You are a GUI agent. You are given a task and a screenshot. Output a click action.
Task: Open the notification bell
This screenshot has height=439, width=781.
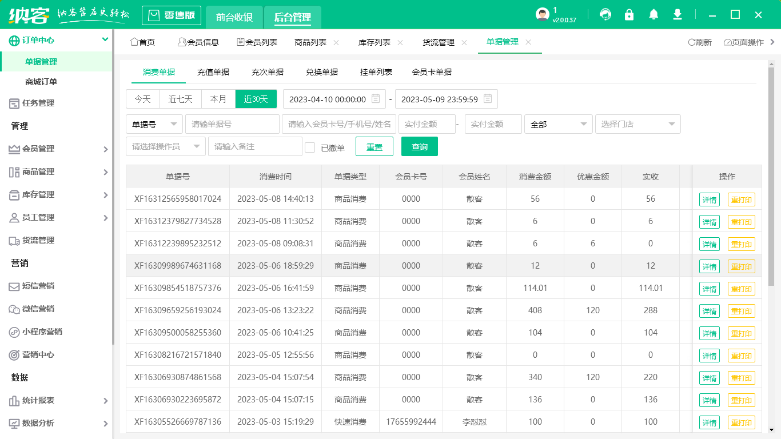pyautogui.click(x=653, y=15)
